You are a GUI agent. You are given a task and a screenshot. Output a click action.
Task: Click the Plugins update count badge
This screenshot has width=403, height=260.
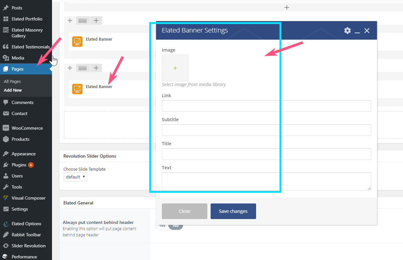31,165
